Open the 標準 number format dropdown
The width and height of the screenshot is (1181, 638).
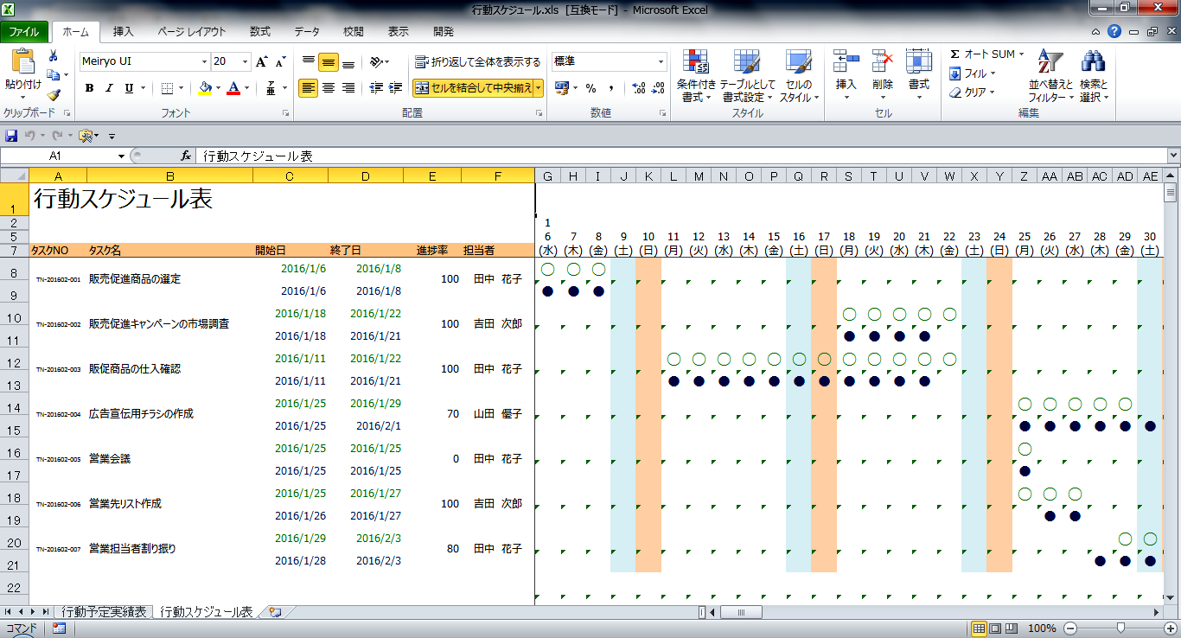pos(659,61)
